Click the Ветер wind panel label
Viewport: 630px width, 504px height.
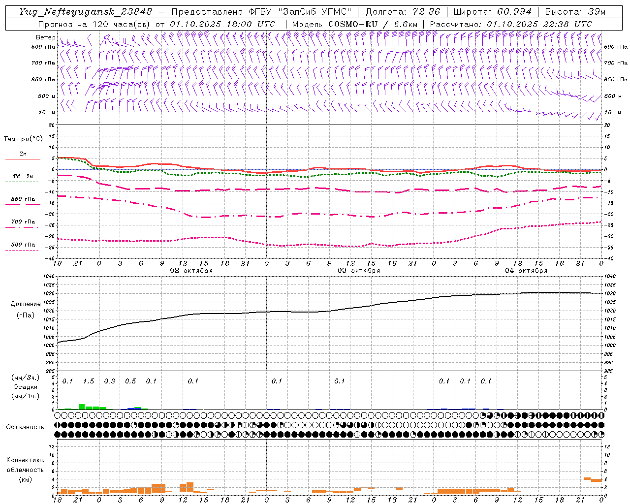click(45, 37)
